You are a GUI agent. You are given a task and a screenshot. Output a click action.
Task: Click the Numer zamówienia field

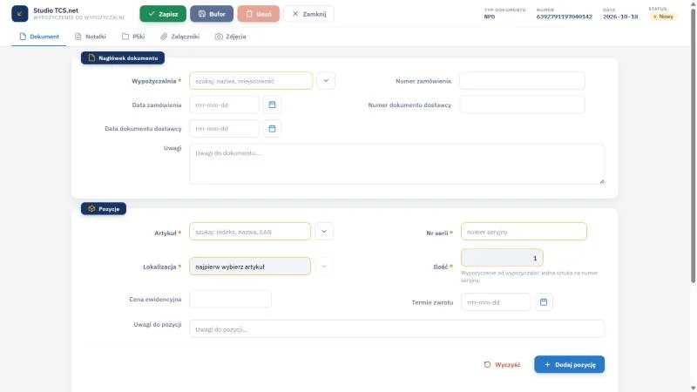point(522,81)
